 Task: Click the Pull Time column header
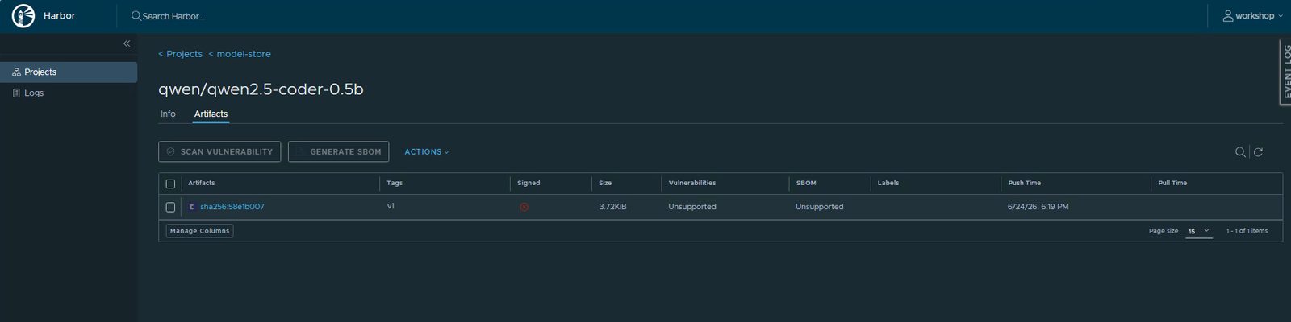pos(1172,183)
